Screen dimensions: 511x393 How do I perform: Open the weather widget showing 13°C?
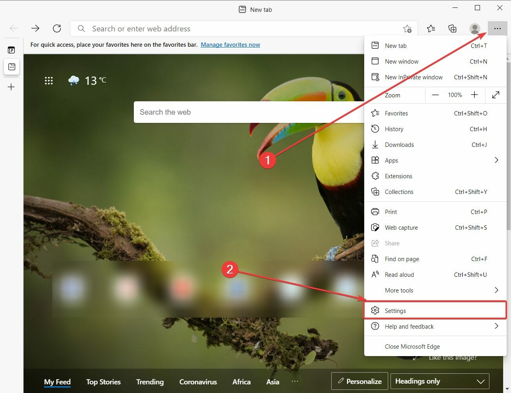tap(86, 80)
